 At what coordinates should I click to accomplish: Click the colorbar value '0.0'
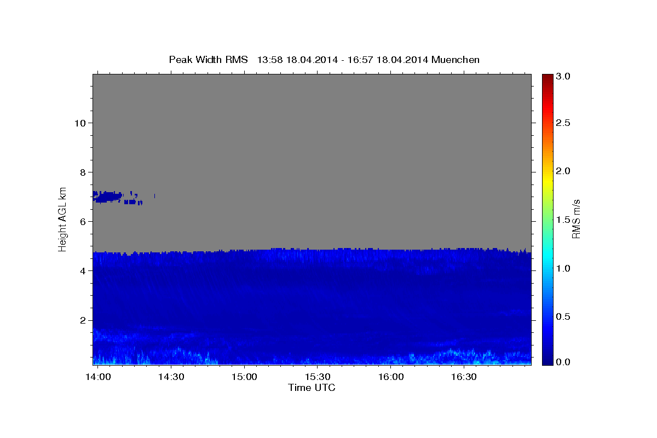coord(563,362)
